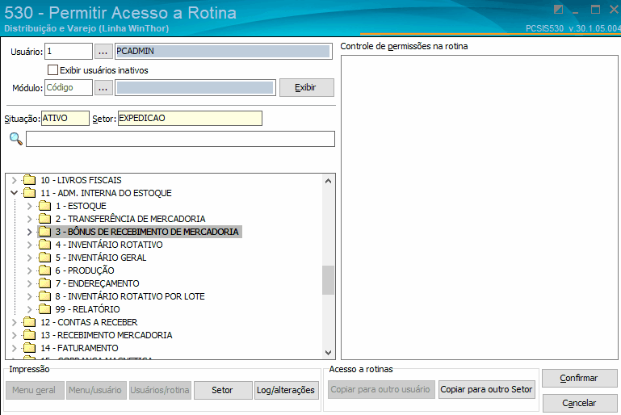Expand the 13 - RECEBIMENTO MERCADORIA node
The image size is (621, 415).
(x=15, y=335)
